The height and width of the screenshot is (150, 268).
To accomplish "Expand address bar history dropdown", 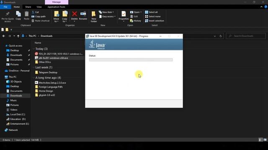I will pos(215,36).
